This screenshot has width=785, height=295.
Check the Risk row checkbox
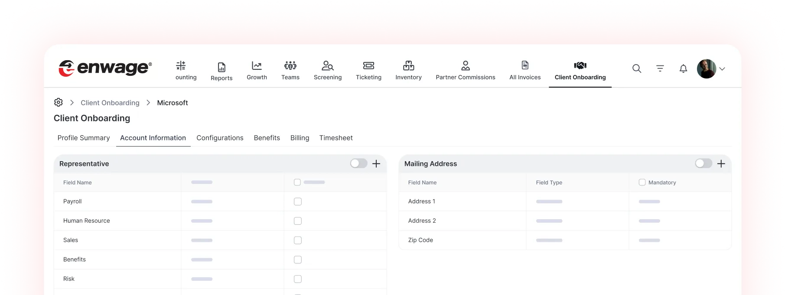coord(298,279)
